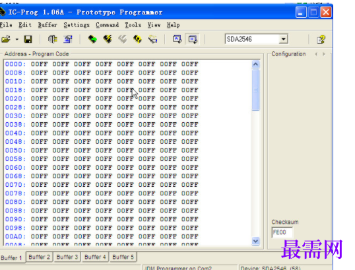Show the assembler view icon
This screenshot has width=355, height=270.
coord(177,40)
